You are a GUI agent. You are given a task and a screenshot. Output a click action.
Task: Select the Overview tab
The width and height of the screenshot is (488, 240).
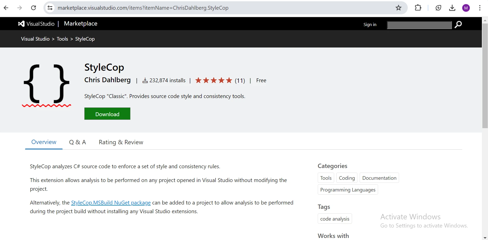pyautogui.click(x=44, y=142)
